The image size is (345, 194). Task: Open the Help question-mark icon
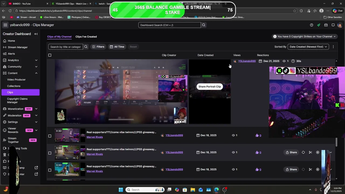click(312, 25)
